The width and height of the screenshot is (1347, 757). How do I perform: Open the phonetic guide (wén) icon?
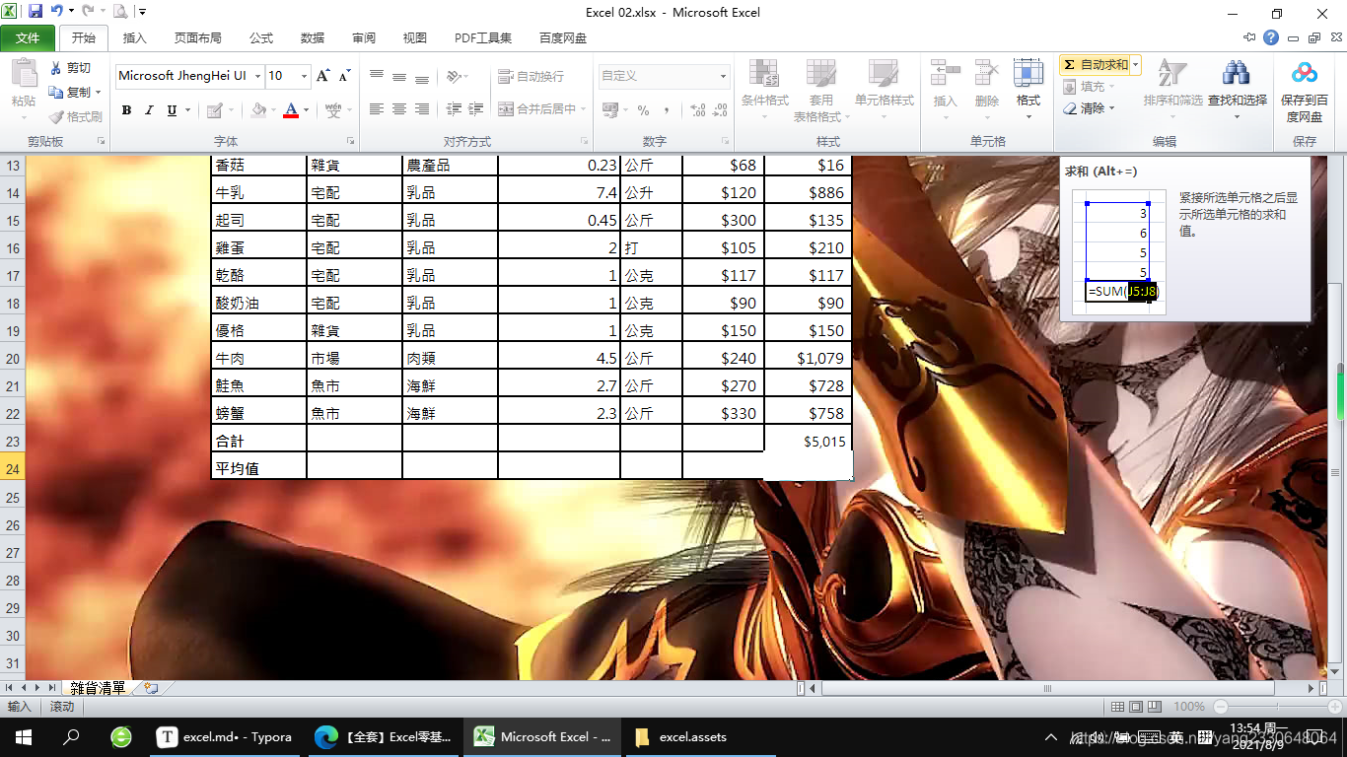[x=333, y=110]
